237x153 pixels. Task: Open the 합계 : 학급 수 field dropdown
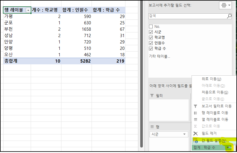[228, 147]
